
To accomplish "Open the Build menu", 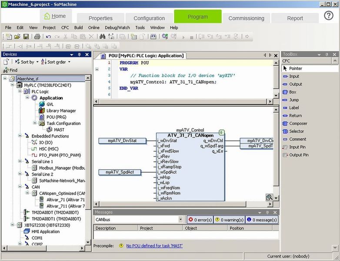I will pyautogui.click(x=78, y=27).
